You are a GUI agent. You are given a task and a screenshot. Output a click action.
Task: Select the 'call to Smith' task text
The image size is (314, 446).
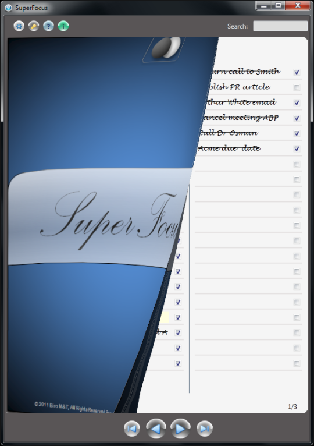coord(245,72)
